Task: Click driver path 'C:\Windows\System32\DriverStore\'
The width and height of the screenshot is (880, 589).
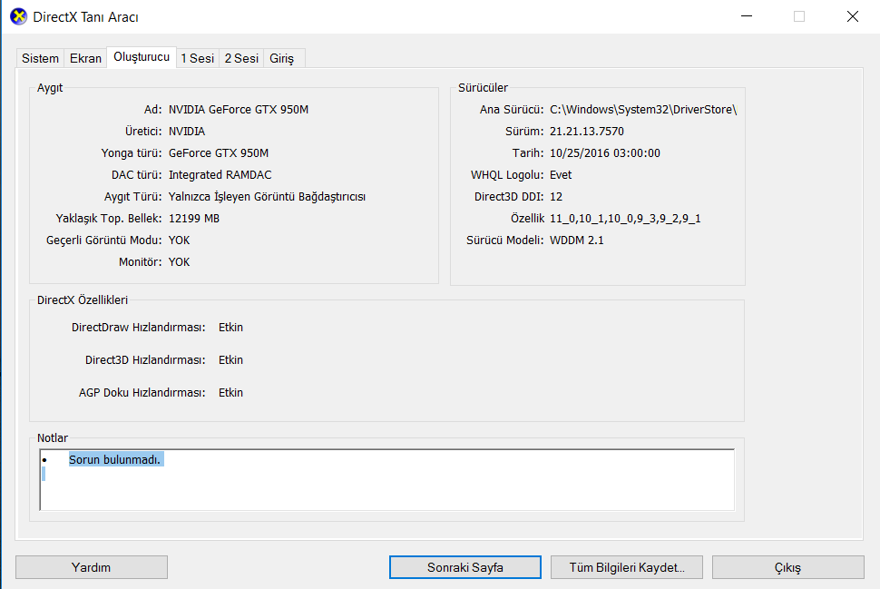Action: pyautogui.click(x=643, y=110)
